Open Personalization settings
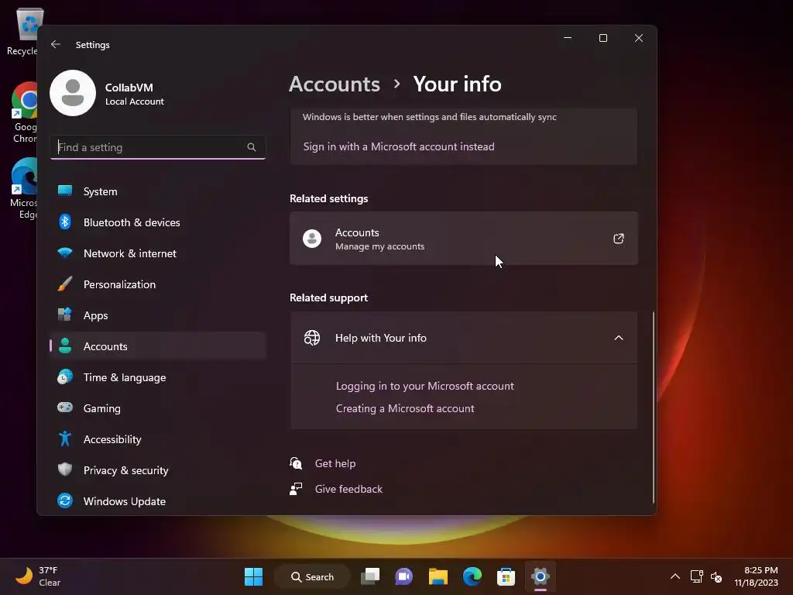Viewport: 793px width, 595px height. point(158,284)
